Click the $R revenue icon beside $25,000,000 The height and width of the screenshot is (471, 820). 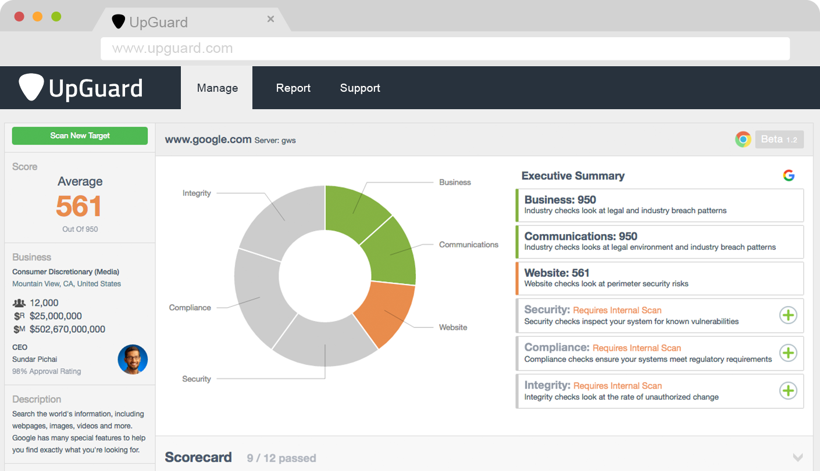pyautogui.click(x=19, y=316)
